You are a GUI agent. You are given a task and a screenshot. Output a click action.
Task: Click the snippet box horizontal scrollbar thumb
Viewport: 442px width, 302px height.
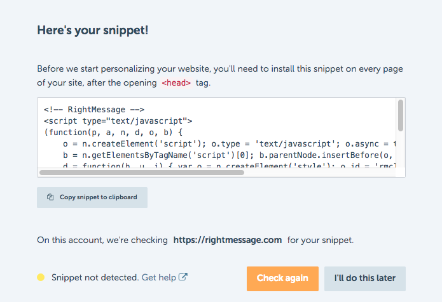[x=142, y=173]
